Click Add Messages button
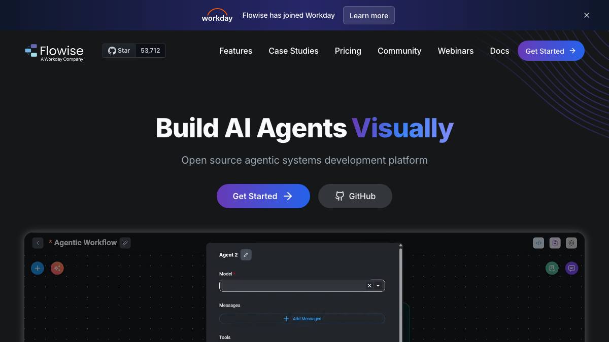Viewport: 609px width, 342px height. [x=302, y=319]
